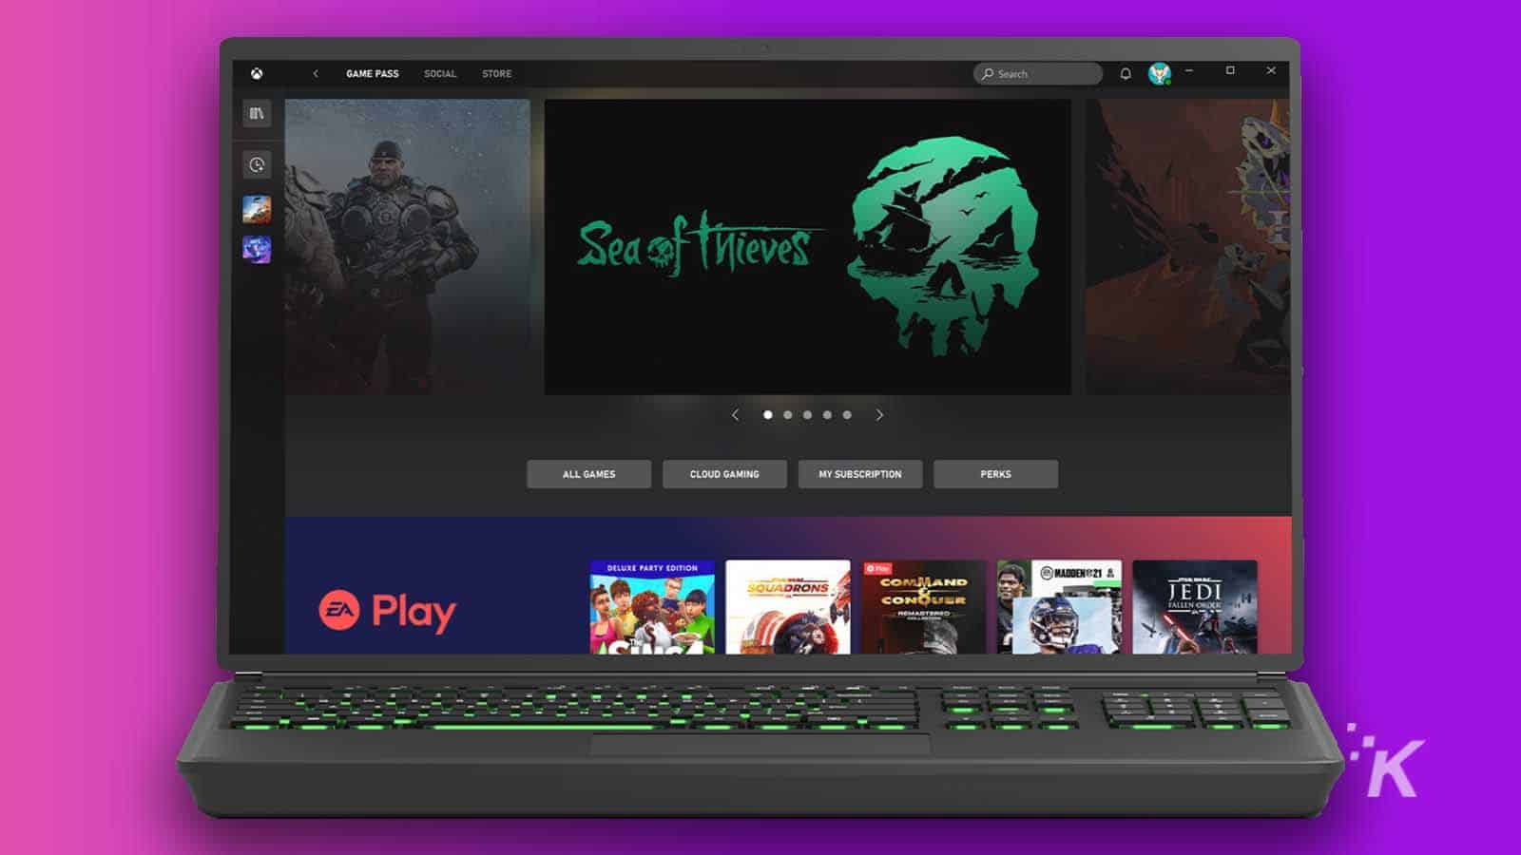Viewport: 1521px width, 855px height.
Task: Click the Perks button
Action: tap(995, 474)
